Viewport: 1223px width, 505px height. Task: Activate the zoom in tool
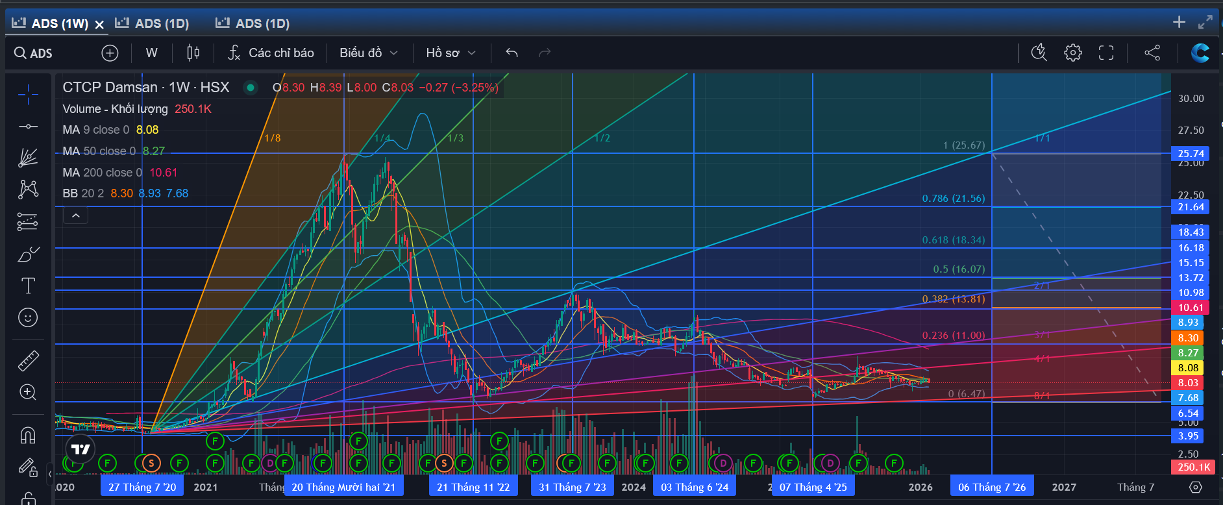[x=28, y=392]
